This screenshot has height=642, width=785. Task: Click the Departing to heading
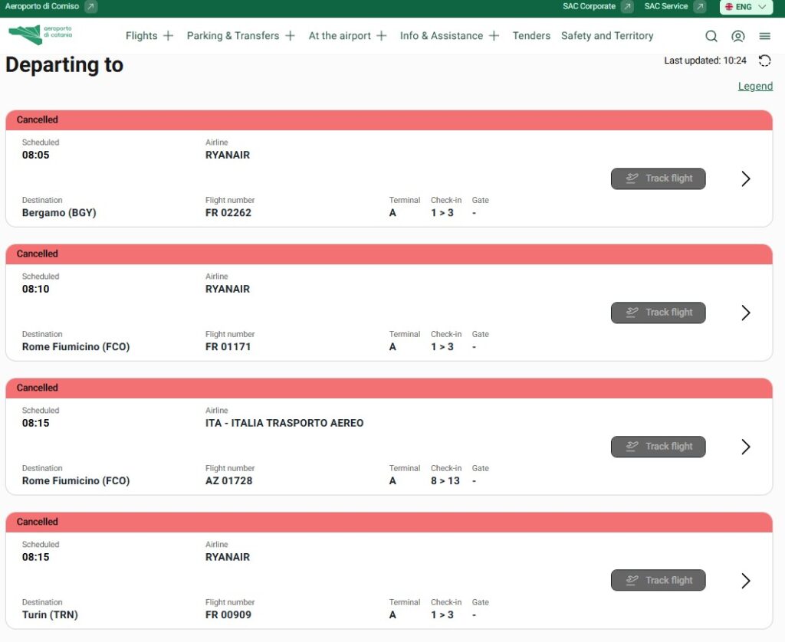point(64,65)
